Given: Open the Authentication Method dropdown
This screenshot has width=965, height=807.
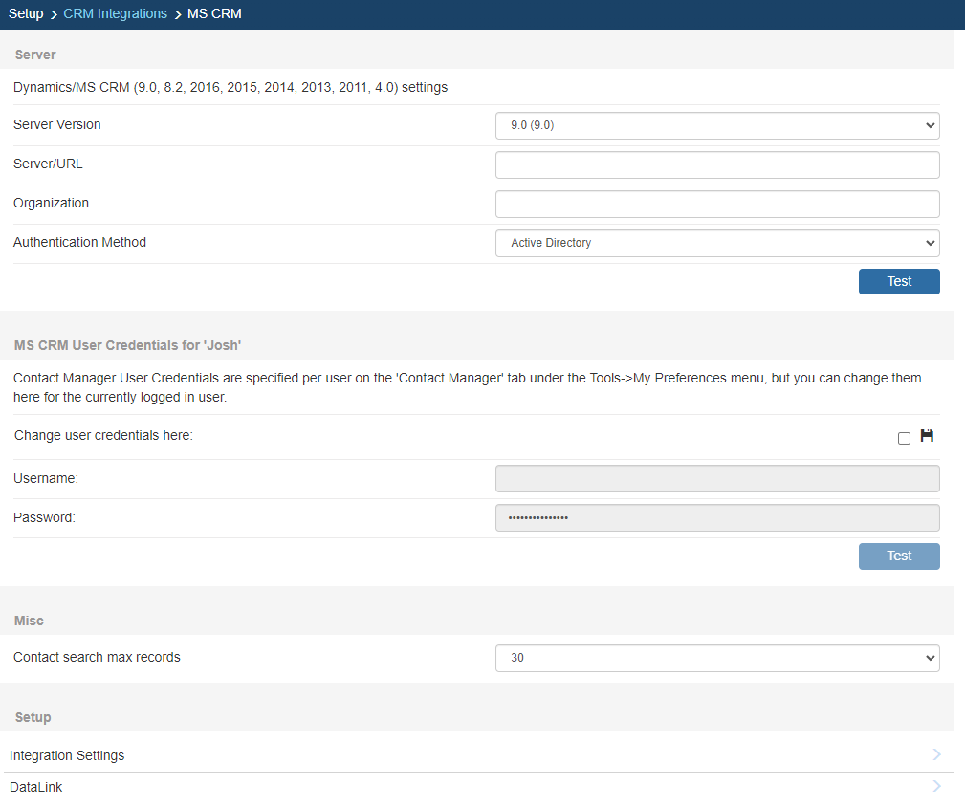Looking at the screenshot, I should 717,243.
